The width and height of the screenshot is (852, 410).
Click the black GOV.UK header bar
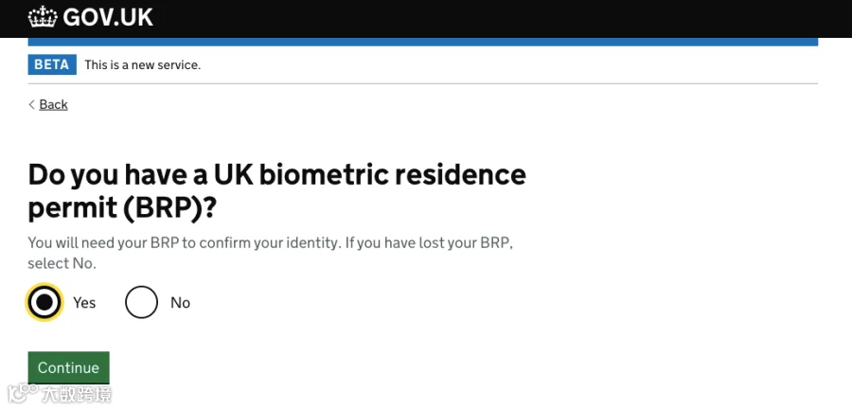click(x=426, y=19)
